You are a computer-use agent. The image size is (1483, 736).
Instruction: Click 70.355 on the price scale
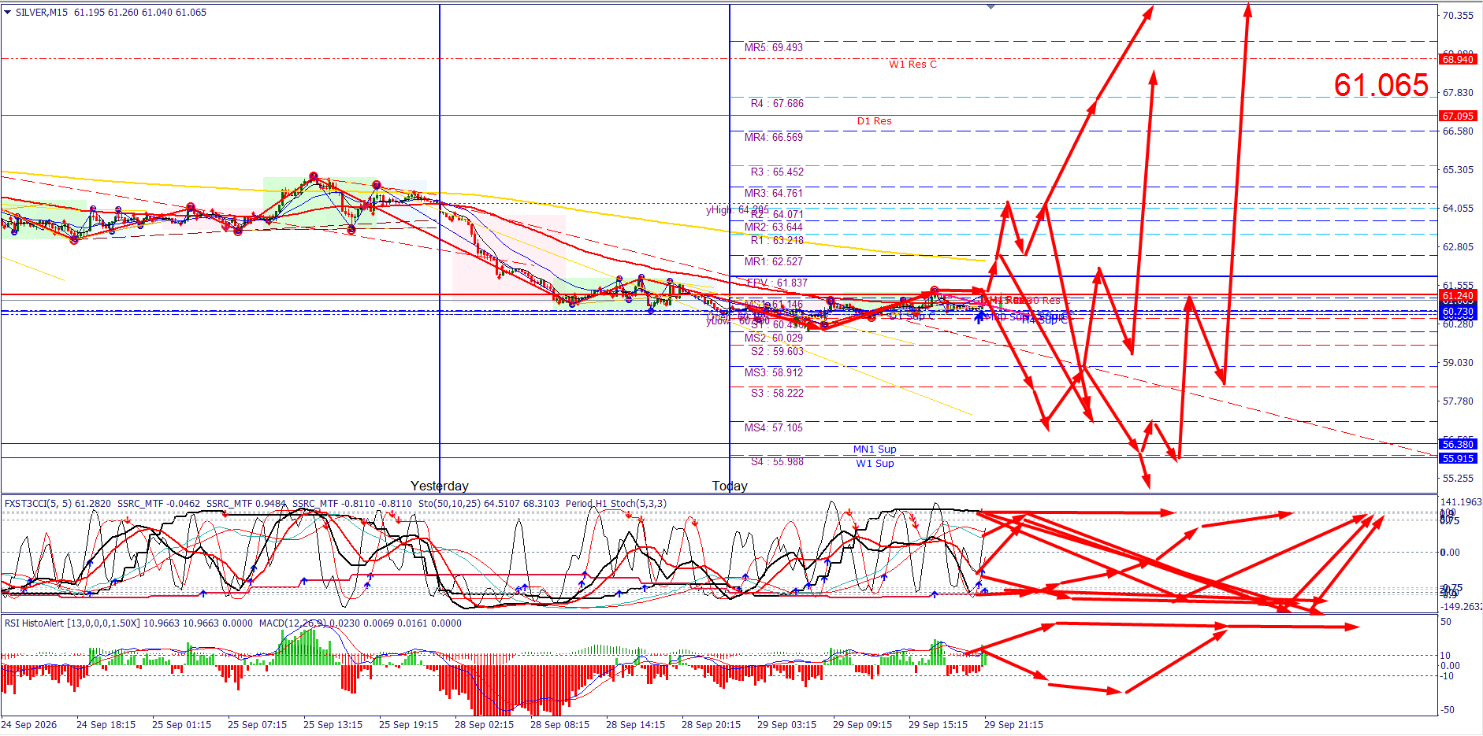tap(1458, 16)
